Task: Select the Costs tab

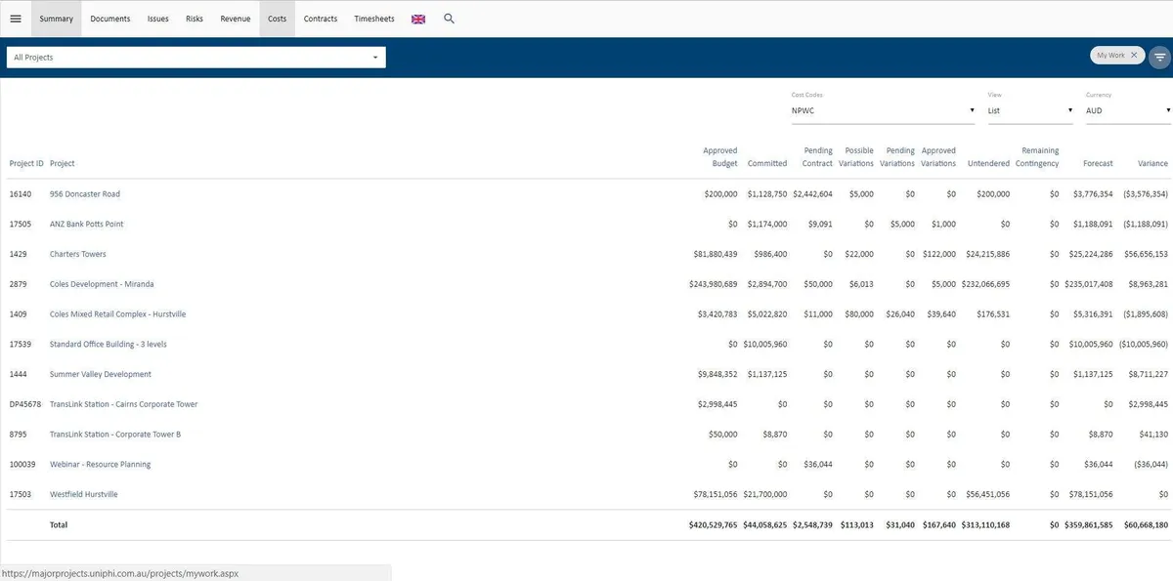Action: [x=278, y=19]
